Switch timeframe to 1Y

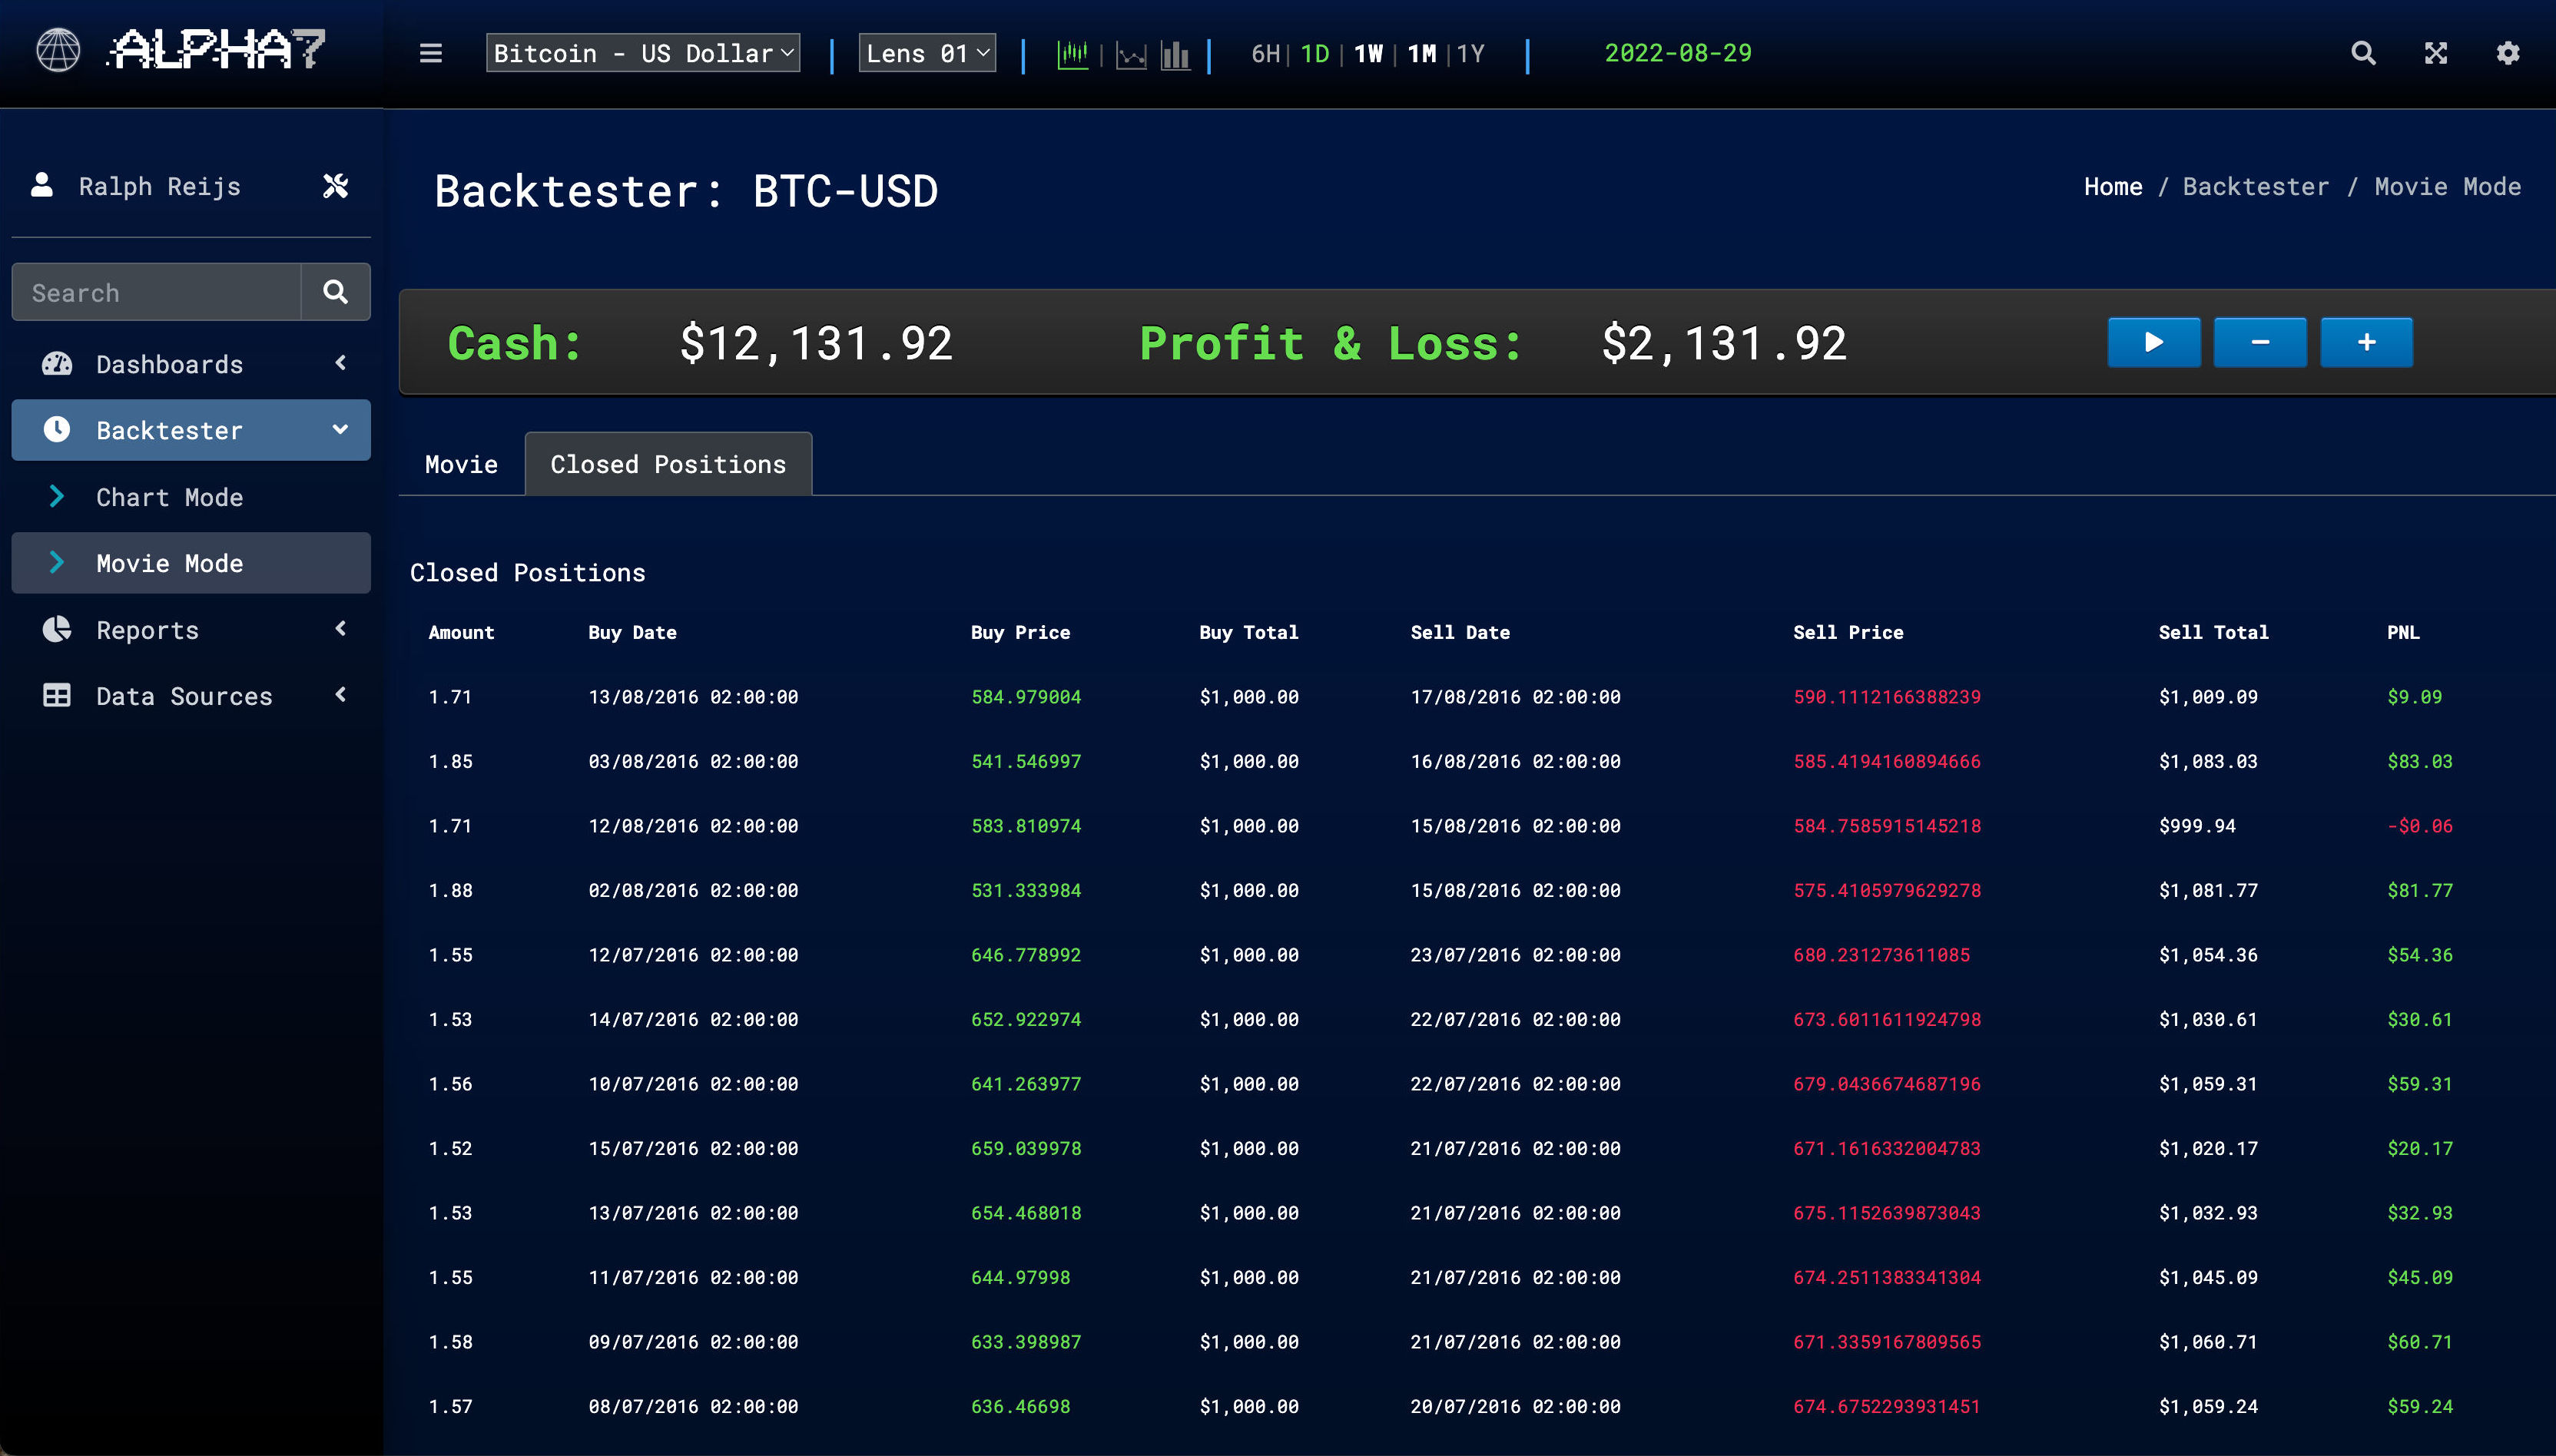pyautogui.click(x=1470, y=54)
